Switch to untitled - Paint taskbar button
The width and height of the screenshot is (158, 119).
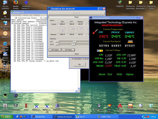point(107,117)
